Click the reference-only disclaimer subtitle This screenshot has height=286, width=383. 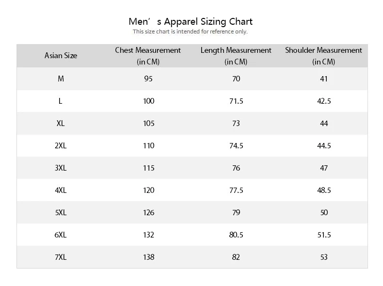pos(191,32)
